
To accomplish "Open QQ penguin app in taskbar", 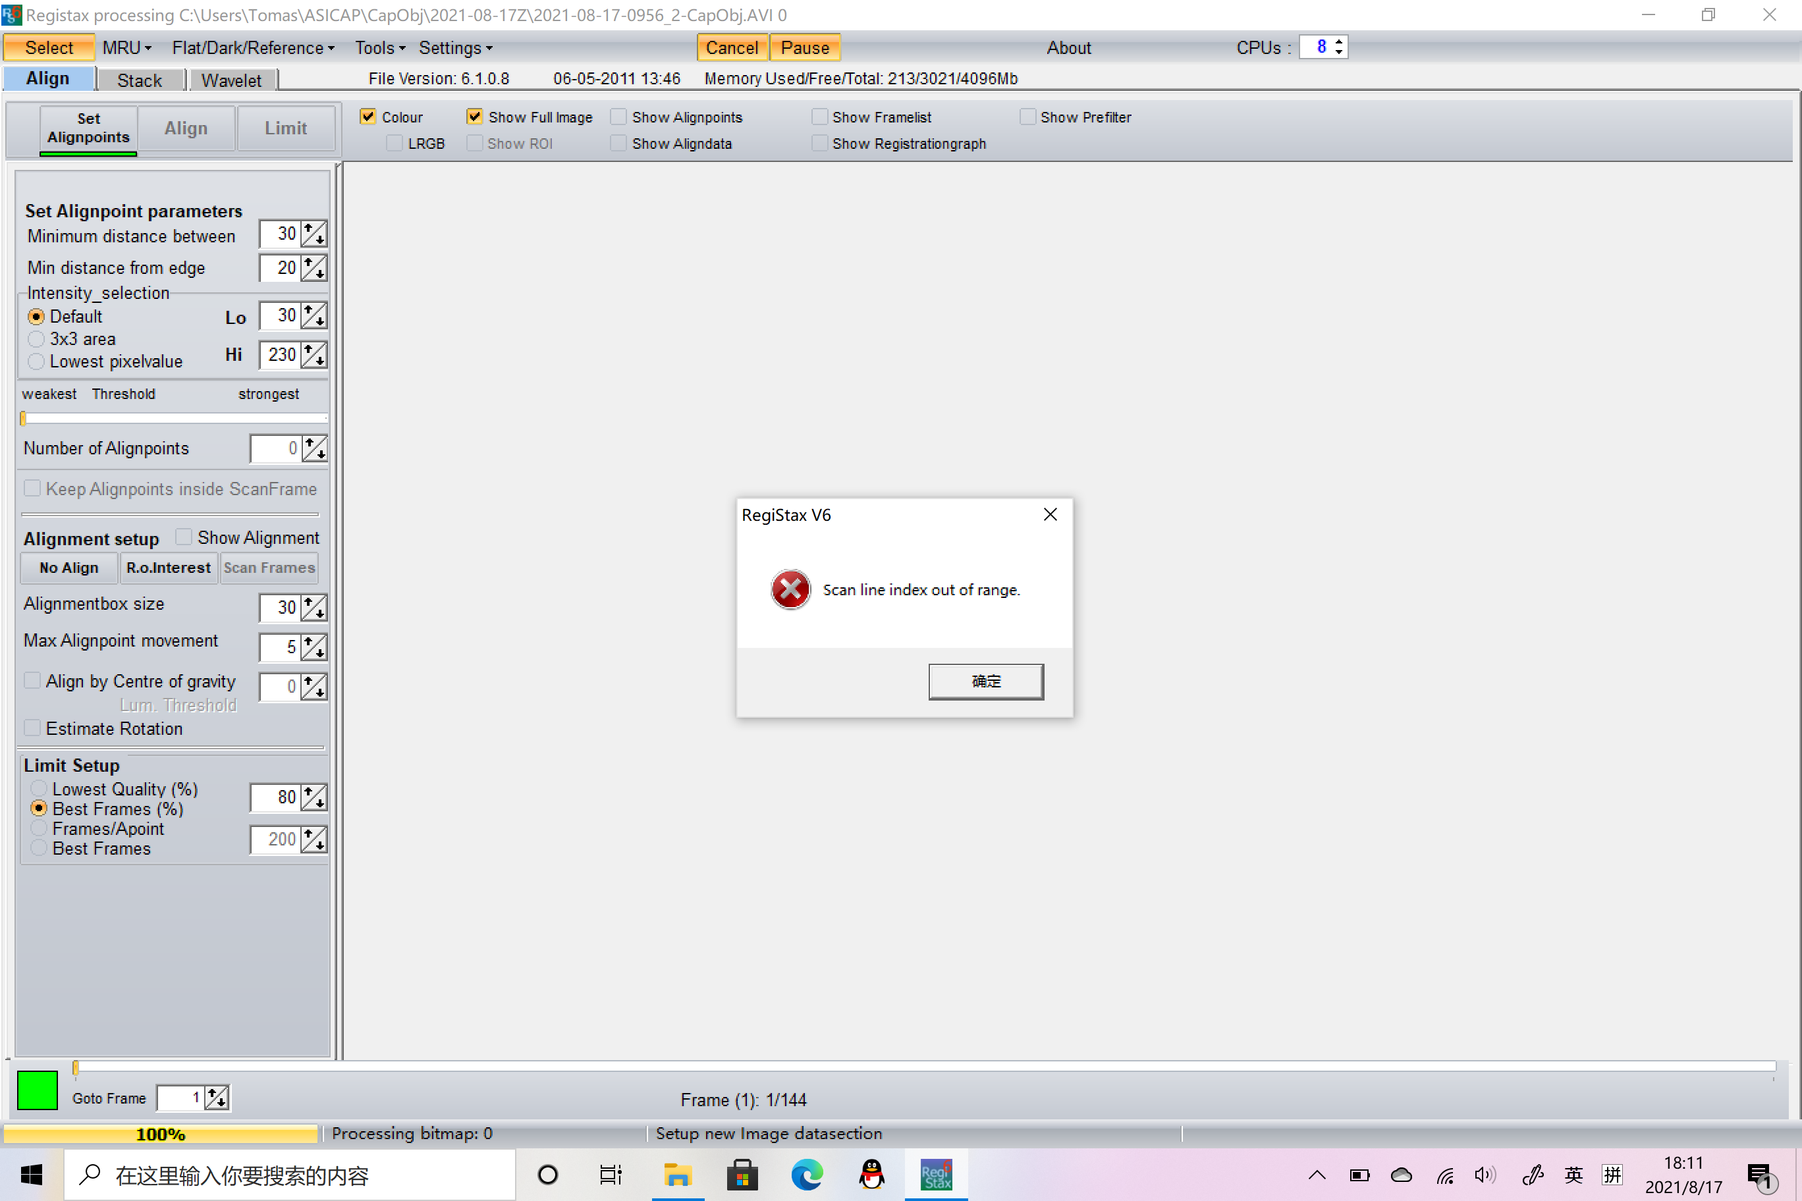I will (871, 1174).
